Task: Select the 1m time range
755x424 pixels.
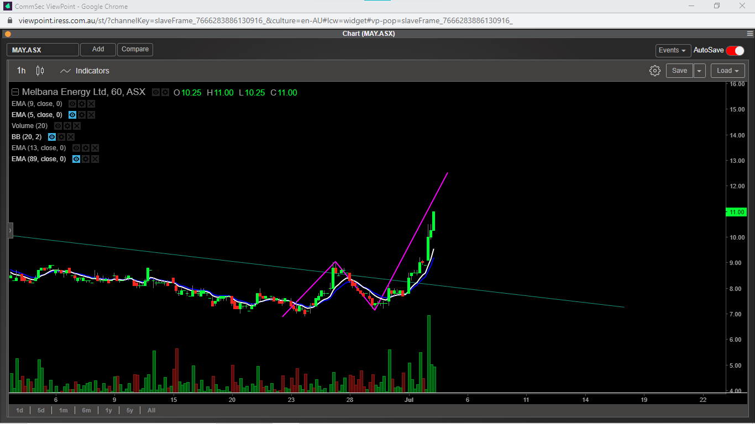Action: 64,410
